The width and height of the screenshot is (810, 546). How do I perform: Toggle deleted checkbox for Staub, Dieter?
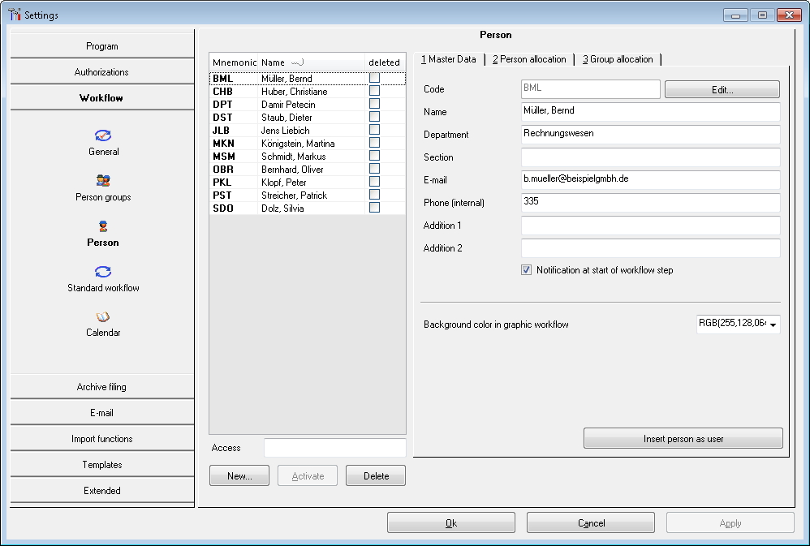[x=374, y=117]
